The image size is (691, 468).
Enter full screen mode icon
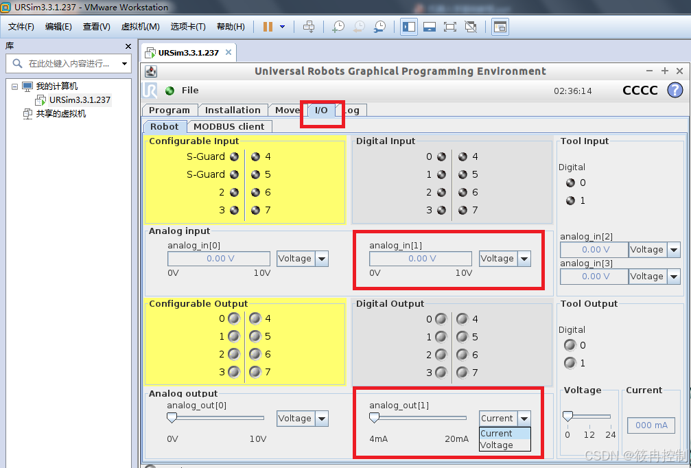pos(450,27)
